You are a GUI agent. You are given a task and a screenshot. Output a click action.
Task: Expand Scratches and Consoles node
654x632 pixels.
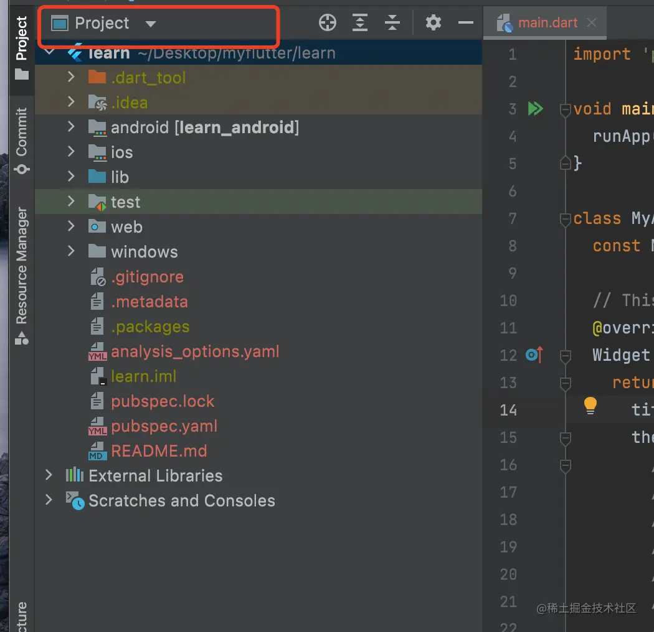click(49, 500)
